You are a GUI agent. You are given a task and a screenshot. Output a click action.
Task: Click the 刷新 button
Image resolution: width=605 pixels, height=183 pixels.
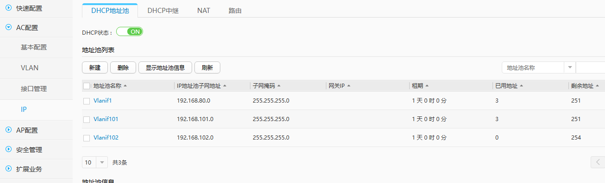tap(207, 67)
